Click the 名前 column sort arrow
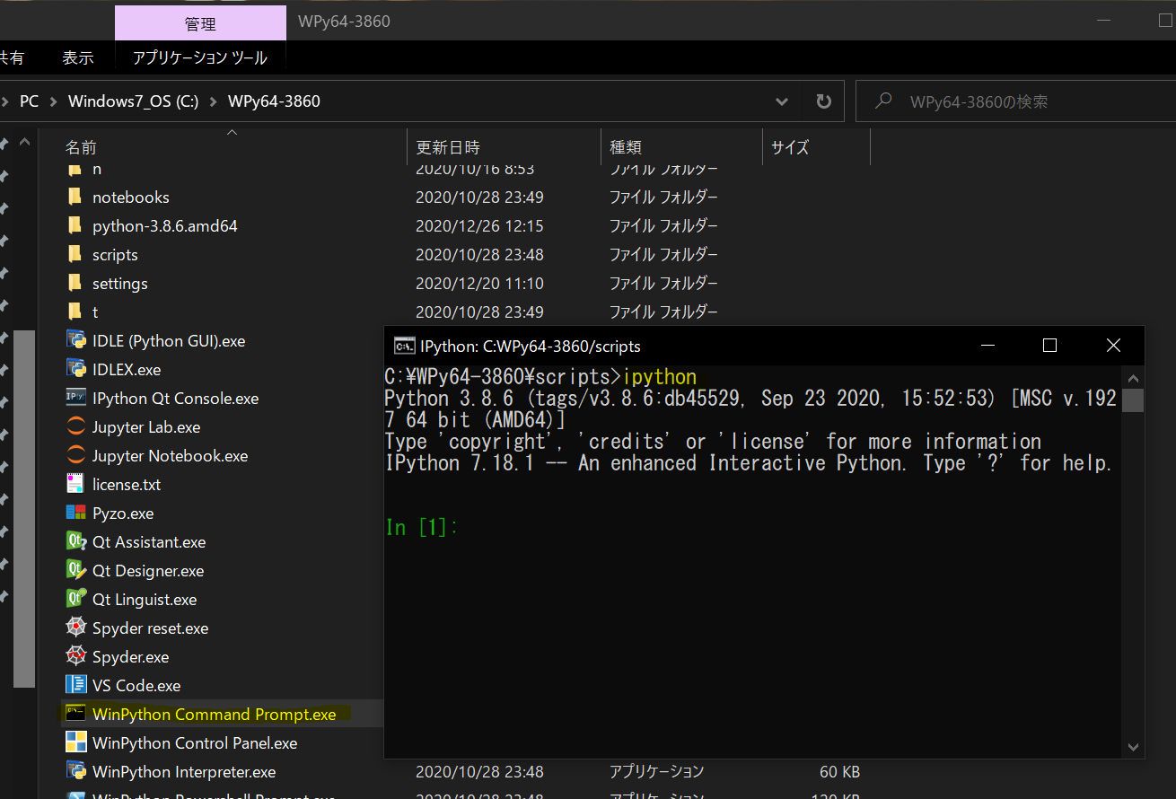Screen dimensions: 1176x799 pyautogui.click(x=232, y=133)
